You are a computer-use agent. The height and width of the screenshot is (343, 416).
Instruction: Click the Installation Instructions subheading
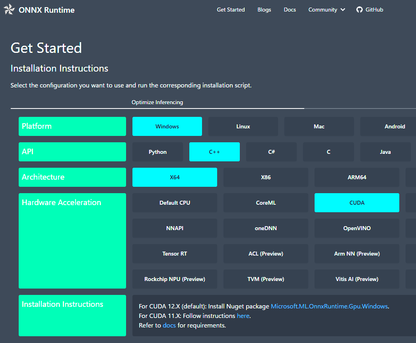click(59, 69)
